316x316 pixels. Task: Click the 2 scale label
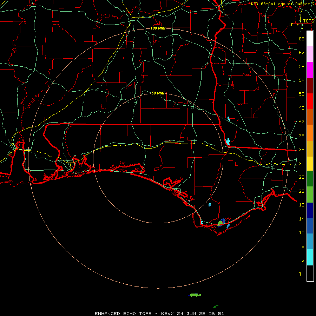[x=303, y=260]
